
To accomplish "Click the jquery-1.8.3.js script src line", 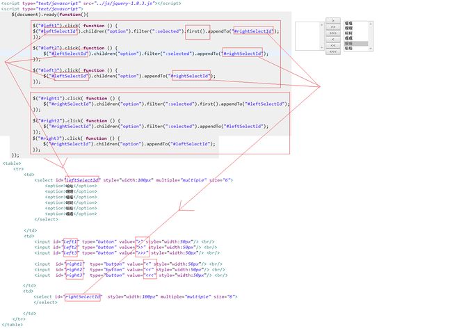I will (91, 3).
